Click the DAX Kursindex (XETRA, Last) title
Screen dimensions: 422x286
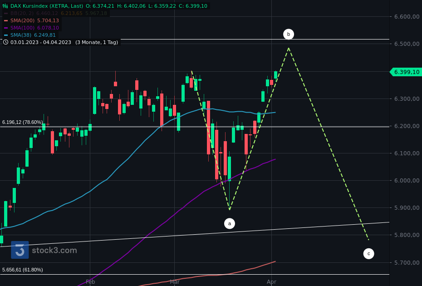click(x=47, y=6)
